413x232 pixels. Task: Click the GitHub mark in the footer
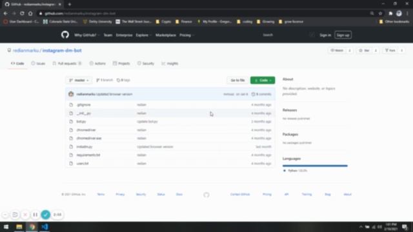[206, 195]
